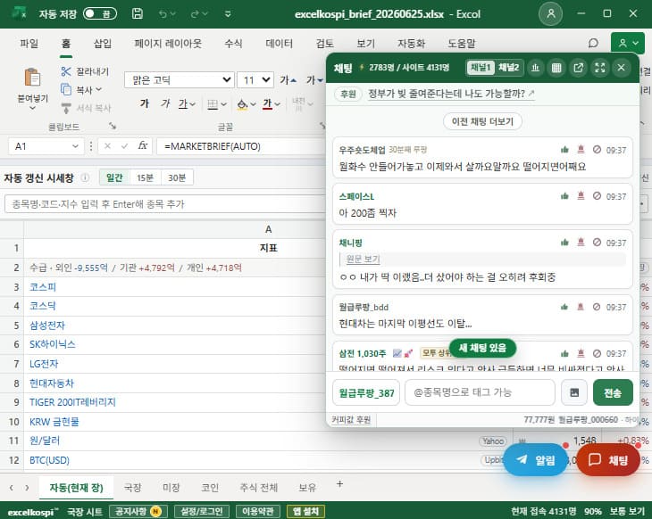Switch to the 삽입 ribbon tab
The height and width of the screenshot is (519, 652).
pos(103,43)
